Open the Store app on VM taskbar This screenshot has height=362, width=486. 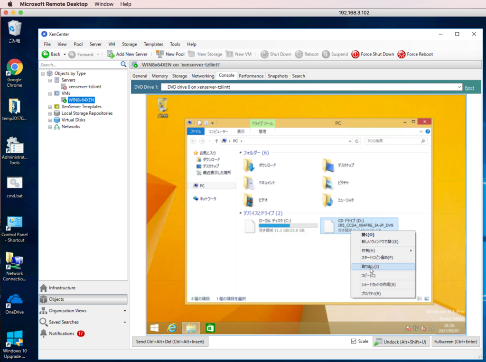pyautogui.click(x=210, y=327)
